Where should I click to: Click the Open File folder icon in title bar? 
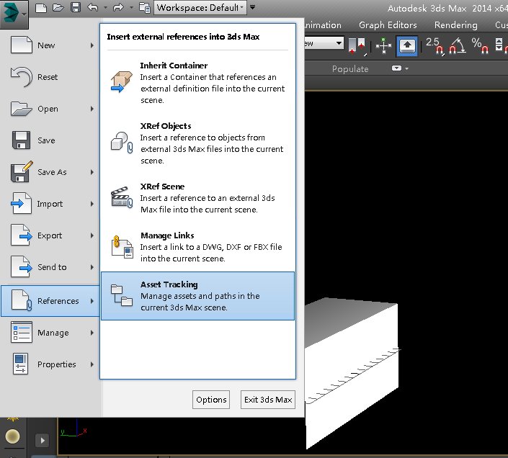tap(58, 7)
